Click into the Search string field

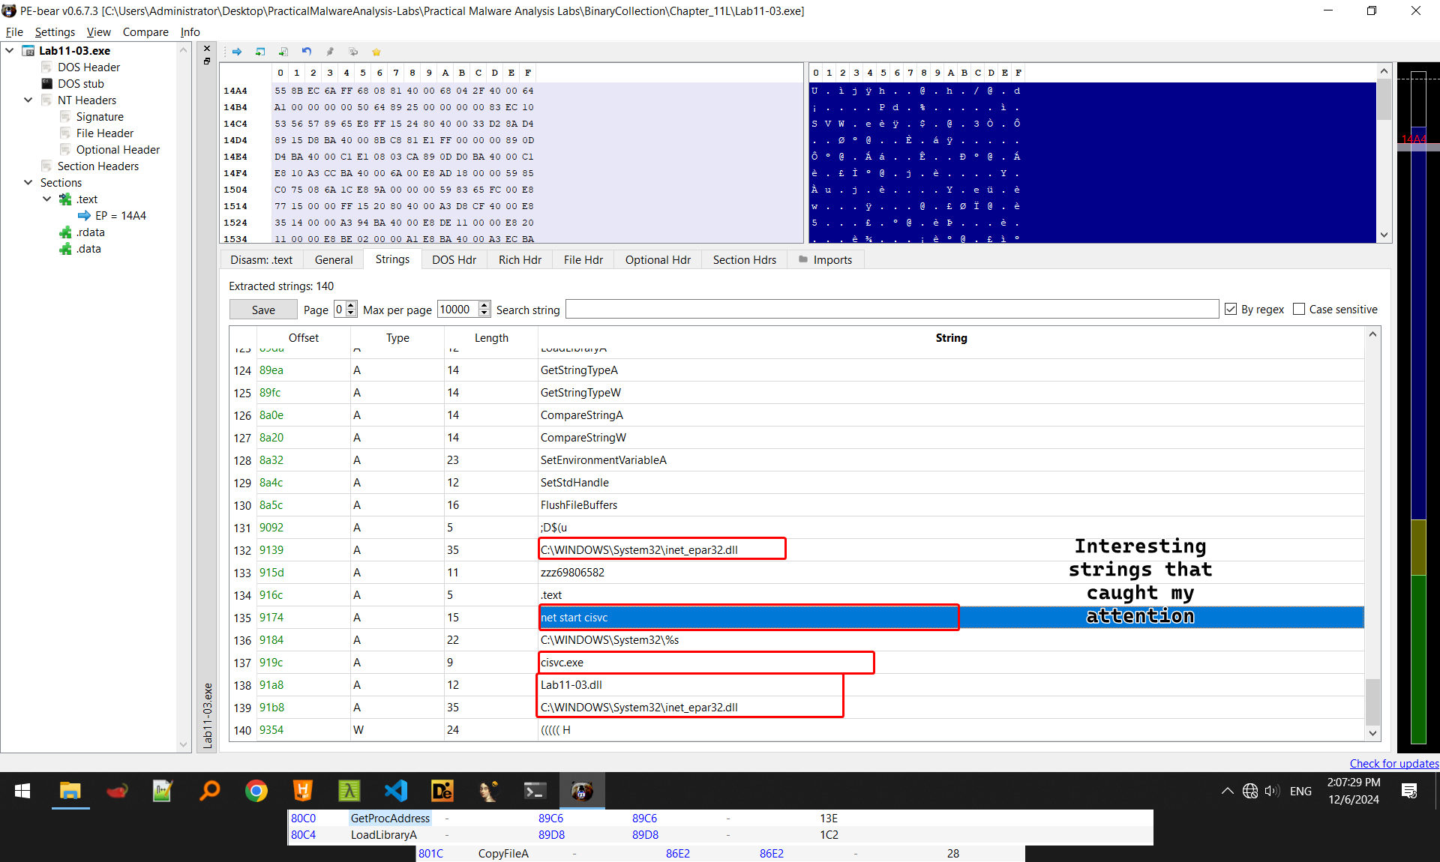(x=891, y=310)
